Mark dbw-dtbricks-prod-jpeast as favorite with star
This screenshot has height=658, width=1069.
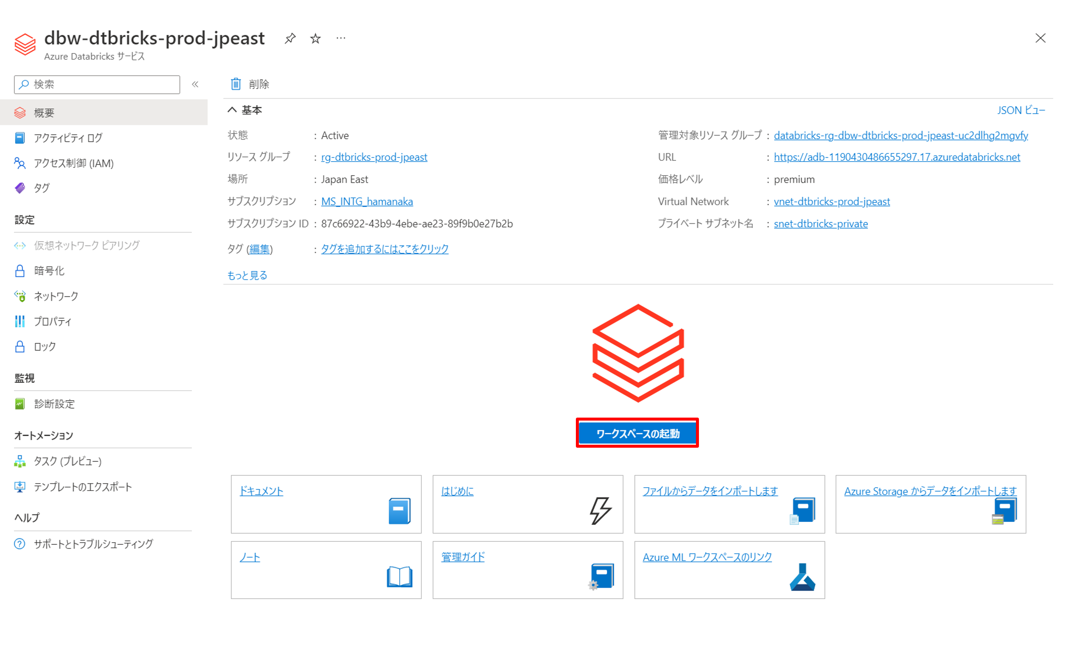[x=315, y=38]
